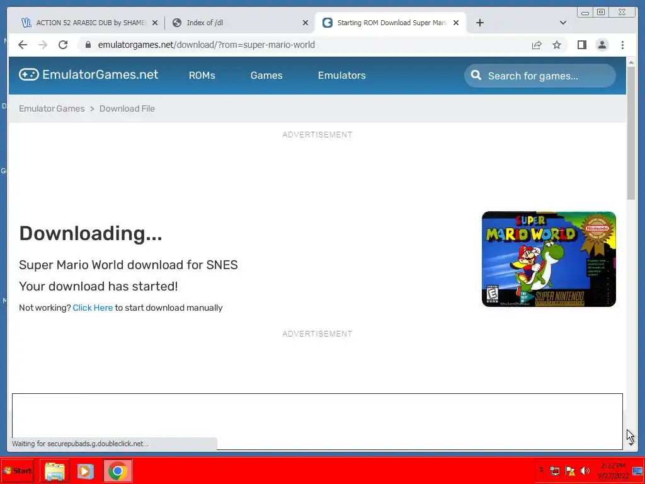Click Here to start download manually
Image resolution: width=645 pixels, height=484 pixels.
93,308
